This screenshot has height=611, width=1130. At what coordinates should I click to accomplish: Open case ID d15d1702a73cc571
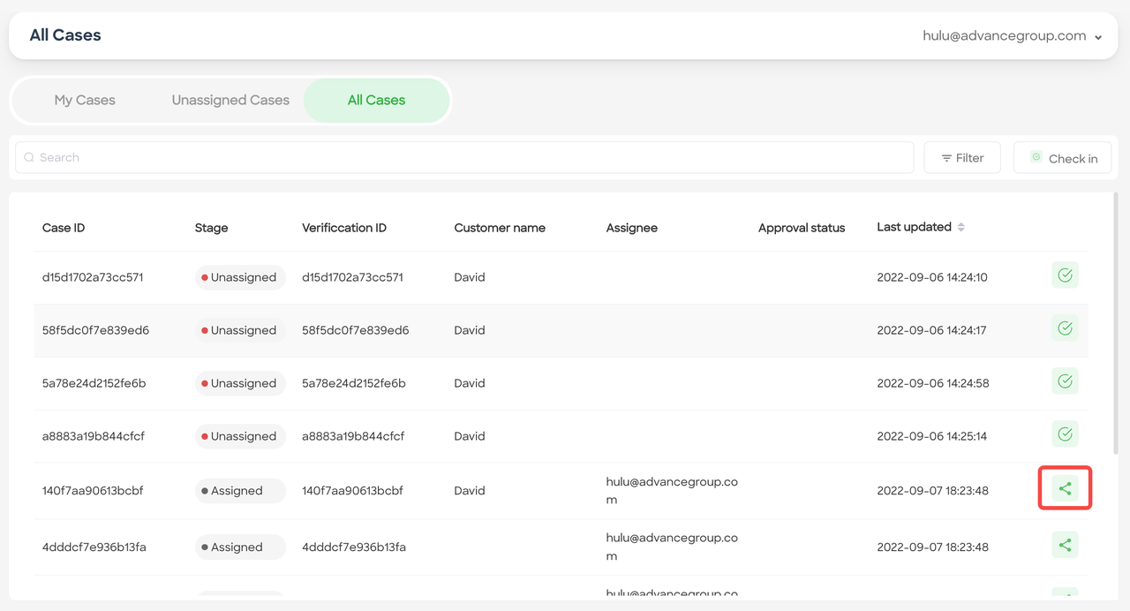click(x=93, y=277)
